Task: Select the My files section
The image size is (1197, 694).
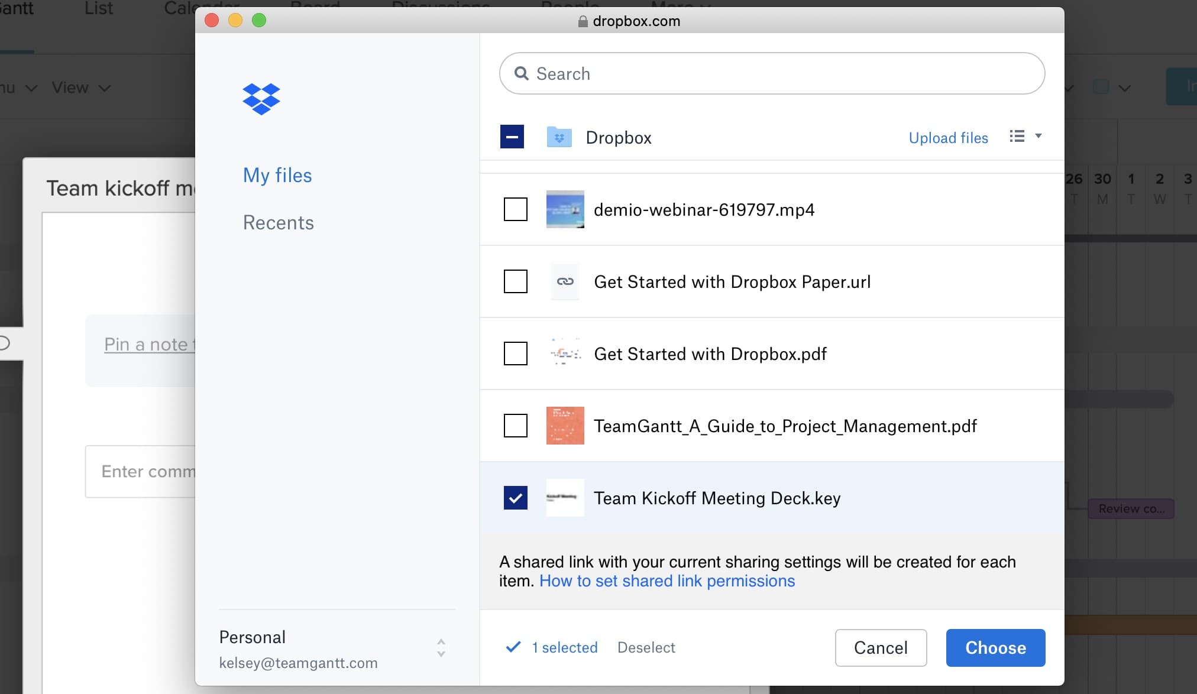Action: [277, 175]
